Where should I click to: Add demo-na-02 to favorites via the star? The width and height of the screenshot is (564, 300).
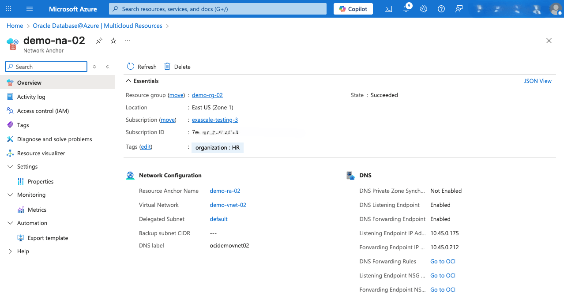pos(113,40)
